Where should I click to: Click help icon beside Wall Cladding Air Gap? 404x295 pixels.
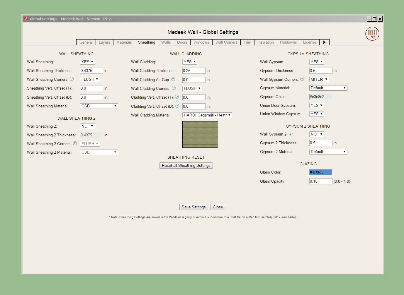(x=173, y=79)
